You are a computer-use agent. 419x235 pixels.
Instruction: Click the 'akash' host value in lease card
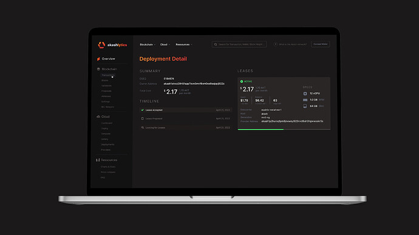coord(265,114)
